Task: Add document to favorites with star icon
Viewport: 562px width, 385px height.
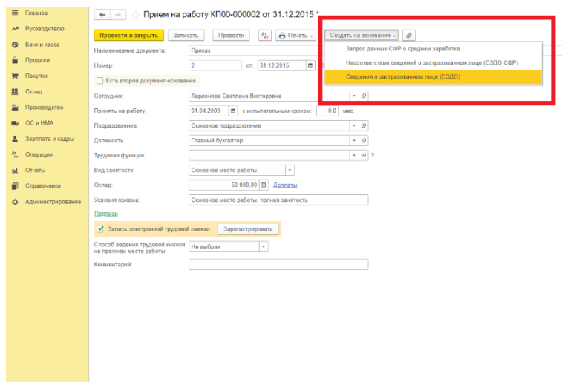Action: click(135, 14)
